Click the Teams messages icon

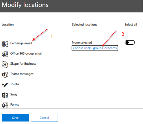5,75
